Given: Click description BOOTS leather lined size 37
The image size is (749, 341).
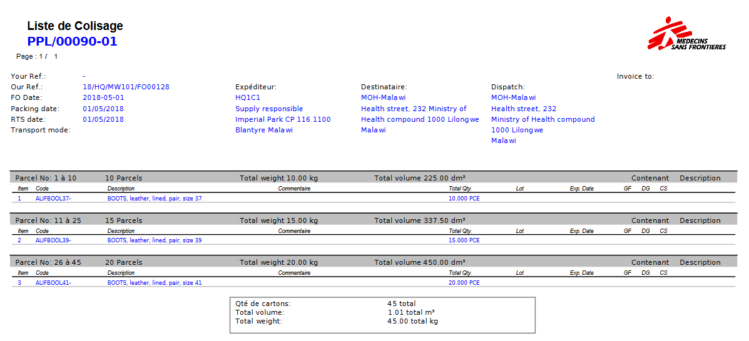Looking at the screenshot, I should (x=155, y=199).
